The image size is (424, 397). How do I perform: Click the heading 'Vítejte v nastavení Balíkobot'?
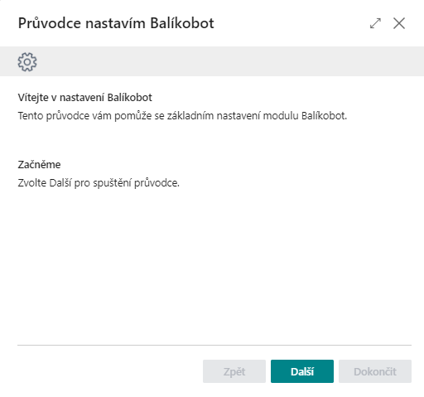pyautogui.click(x=85, y=98)
